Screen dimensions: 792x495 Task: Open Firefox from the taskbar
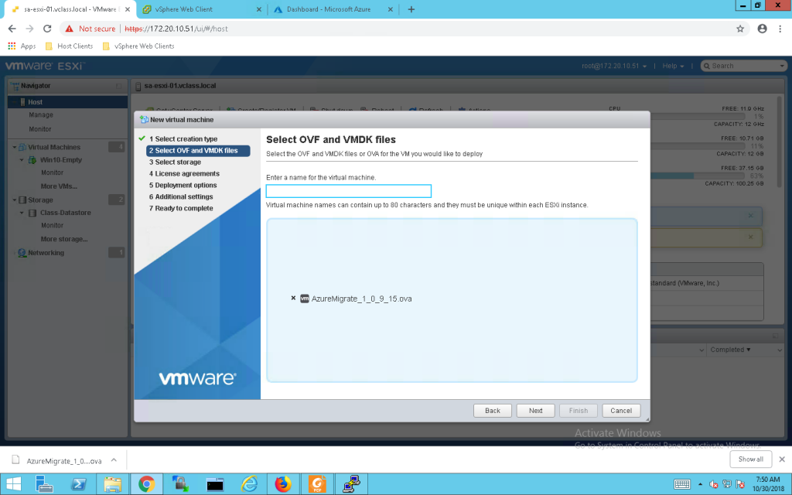tap(283, 484)
